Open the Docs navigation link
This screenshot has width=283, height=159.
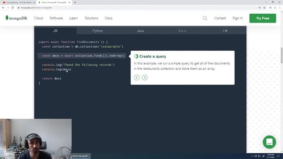tap(108, 18)
